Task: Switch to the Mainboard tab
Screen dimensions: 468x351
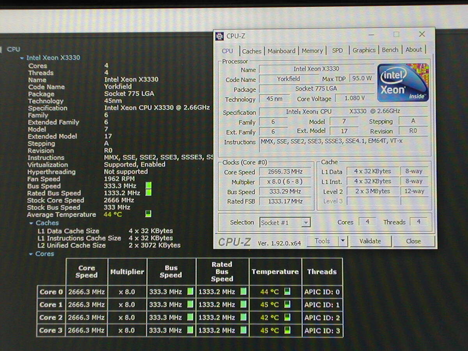Action: click(281, 51)
